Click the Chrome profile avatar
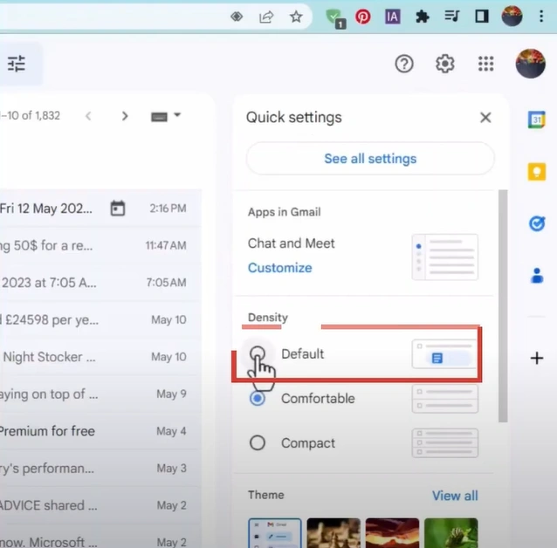This screenshot has height=548, width=557. point(512,16)
